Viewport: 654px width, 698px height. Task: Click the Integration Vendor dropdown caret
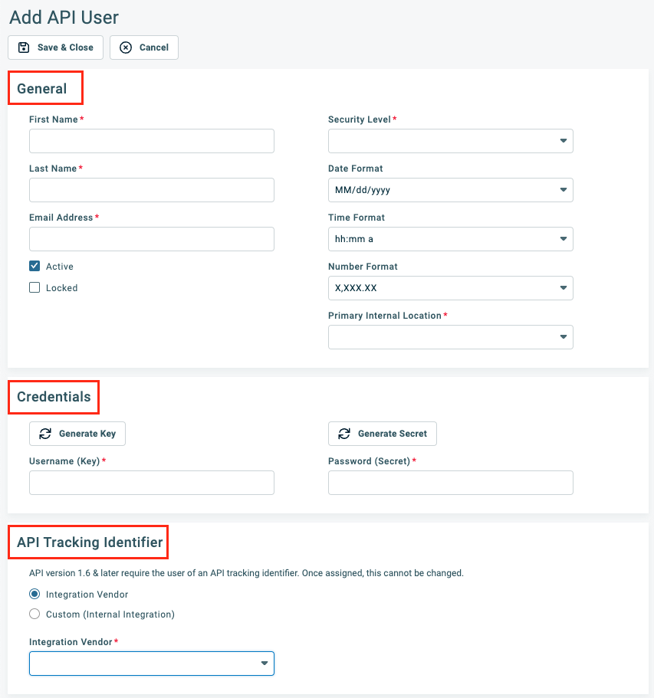pyautogui.click(x=265, y=664)
